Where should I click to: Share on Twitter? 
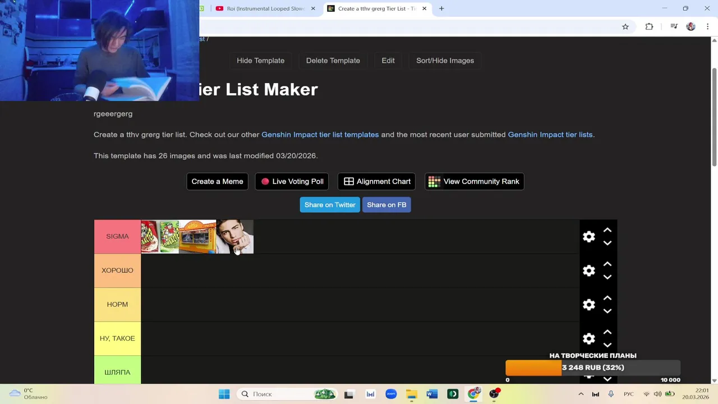pos(330,205)
